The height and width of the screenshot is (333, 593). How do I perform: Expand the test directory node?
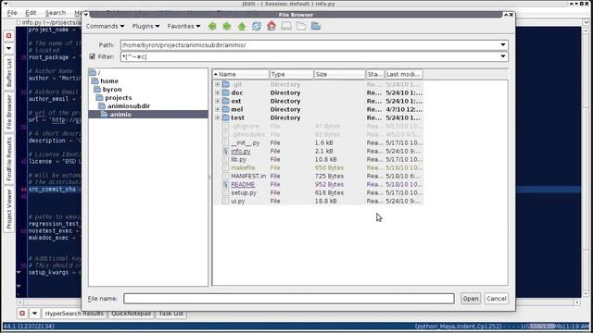coord(218,117)
